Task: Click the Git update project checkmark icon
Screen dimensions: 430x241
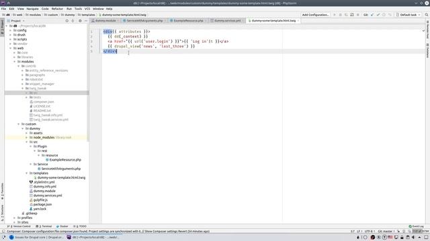Action: point(372,15)
